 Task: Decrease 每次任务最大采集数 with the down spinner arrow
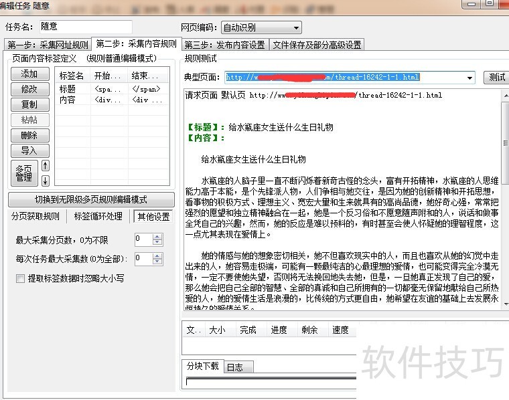pyautogui.click(x=157, y=262)
